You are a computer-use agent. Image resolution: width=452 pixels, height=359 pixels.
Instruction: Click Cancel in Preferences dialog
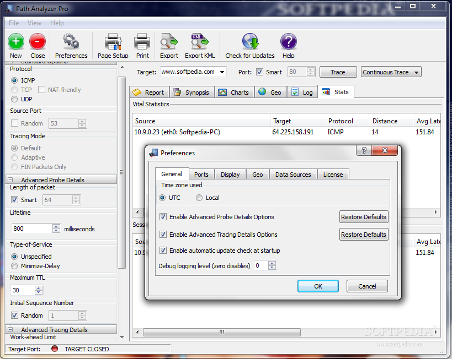(x=367, y=286)
